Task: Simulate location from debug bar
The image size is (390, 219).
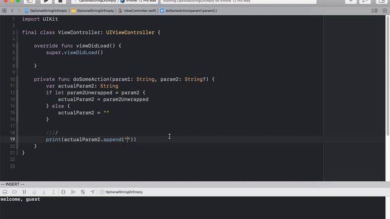Action: click(93, 192)
